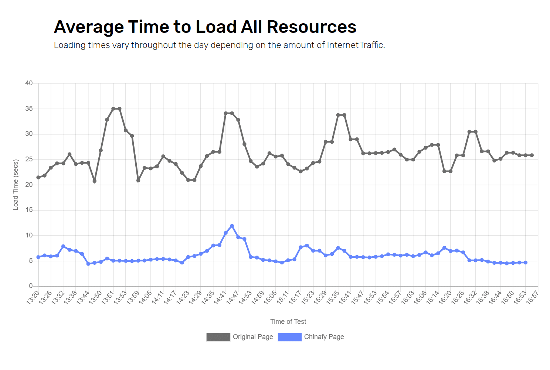Click the 15:35 x-axis tick label
The height and width of the screenshot is (370, 550).
332,298
